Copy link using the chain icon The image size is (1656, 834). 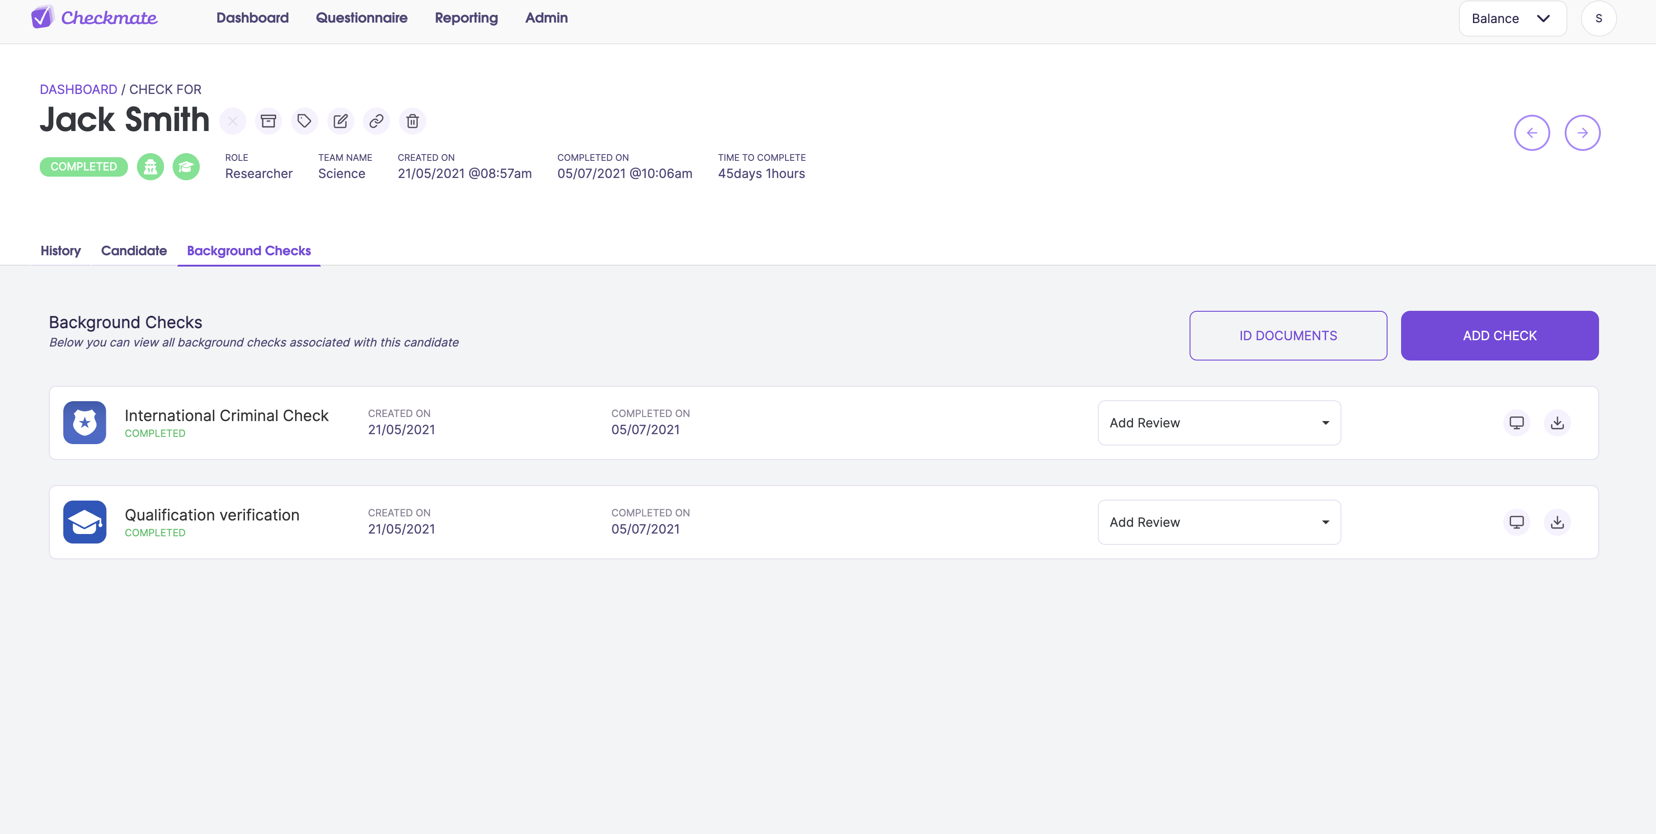point(376,121)
